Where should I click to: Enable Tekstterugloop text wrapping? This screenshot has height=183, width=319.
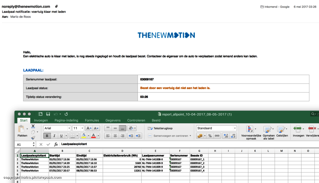coord(160,128)
